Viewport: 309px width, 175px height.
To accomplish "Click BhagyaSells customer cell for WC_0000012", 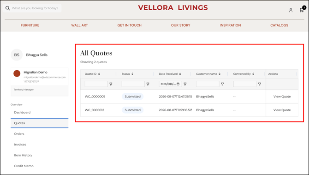I will click(x=205, y=110).
